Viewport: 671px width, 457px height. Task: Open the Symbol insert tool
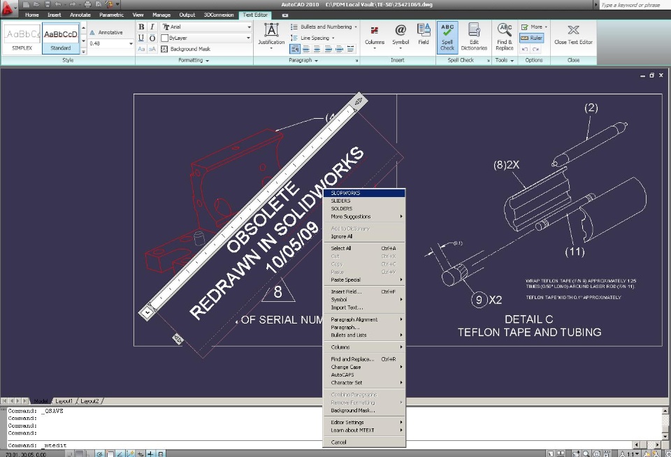pos(401,36)
